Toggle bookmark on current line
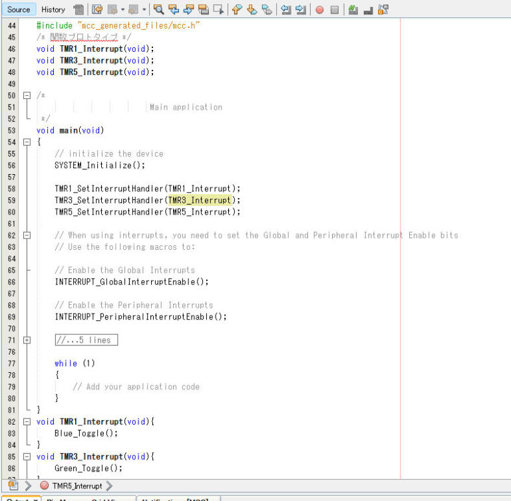Screen dimensions: 511x501 pyautogui.click(x=267, y=9)
